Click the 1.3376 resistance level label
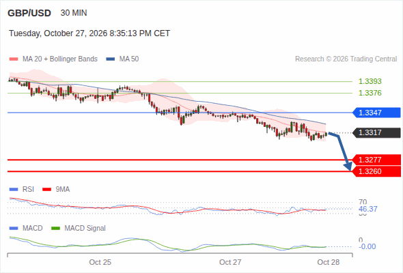 point(370,93)
